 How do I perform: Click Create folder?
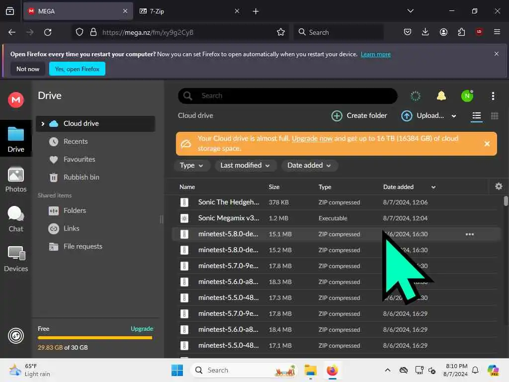point(359,115)
